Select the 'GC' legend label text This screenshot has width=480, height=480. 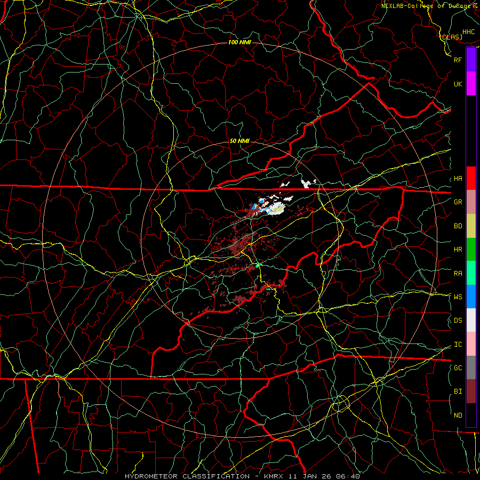458,367
